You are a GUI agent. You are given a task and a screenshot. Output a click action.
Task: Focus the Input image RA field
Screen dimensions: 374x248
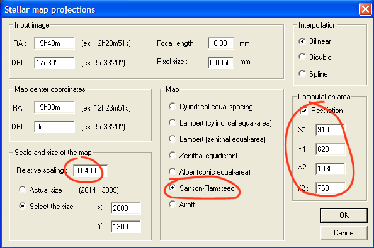[54, 43]
